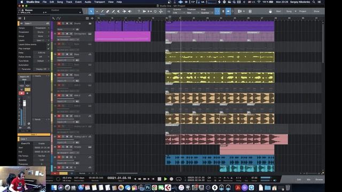
Task: Click the inspector channel volume fader
Action: point(24,103)
